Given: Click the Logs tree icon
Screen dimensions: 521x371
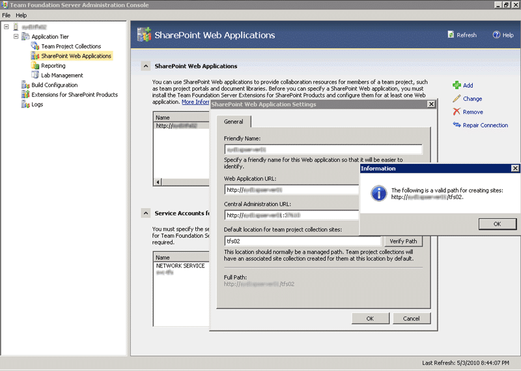Looking at the screenshot, I should (25, 104).
